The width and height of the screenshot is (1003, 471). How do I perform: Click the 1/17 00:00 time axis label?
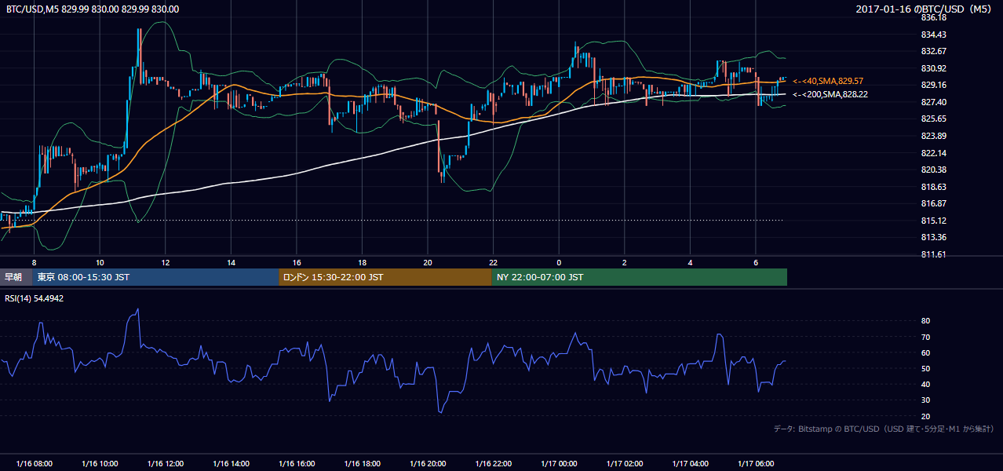559,463
